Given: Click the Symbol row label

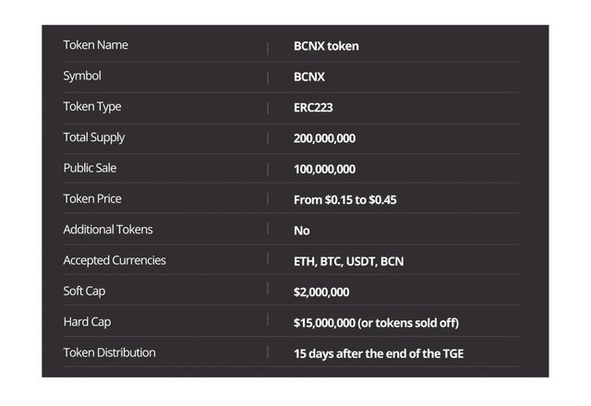Looking at the screenshot, I should click(82, 76).
